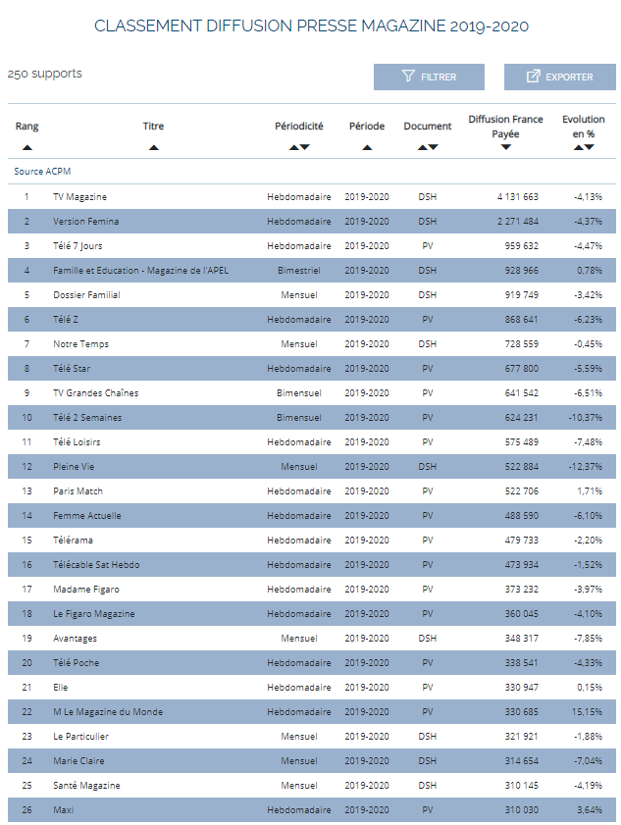621x825 pixels.
Task: Select the Pleine Vie title
Action: pyautogui.click(x=74, y=467)
